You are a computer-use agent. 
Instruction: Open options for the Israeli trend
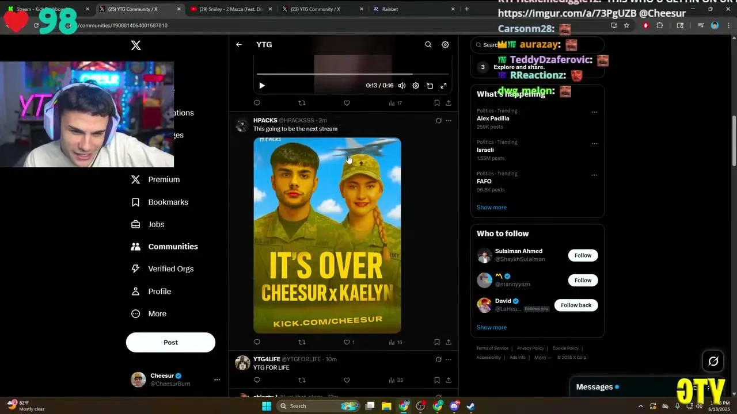[x=594, y=144]
